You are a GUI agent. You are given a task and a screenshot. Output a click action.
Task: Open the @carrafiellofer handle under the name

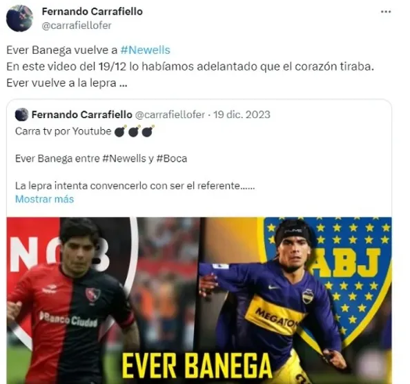pos(77,26)
